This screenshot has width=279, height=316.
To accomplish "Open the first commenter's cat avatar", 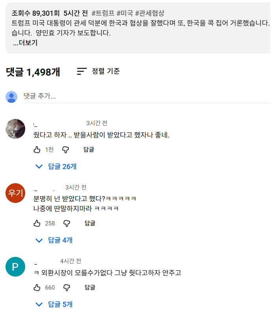I will [x=16, y=128].
